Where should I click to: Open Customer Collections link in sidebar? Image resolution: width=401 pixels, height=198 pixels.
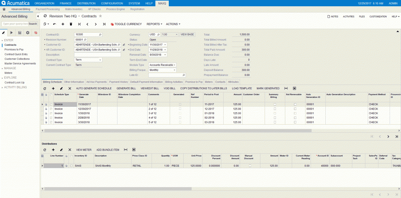point(17,59)
